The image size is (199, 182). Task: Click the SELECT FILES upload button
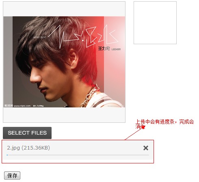[27, 133]
